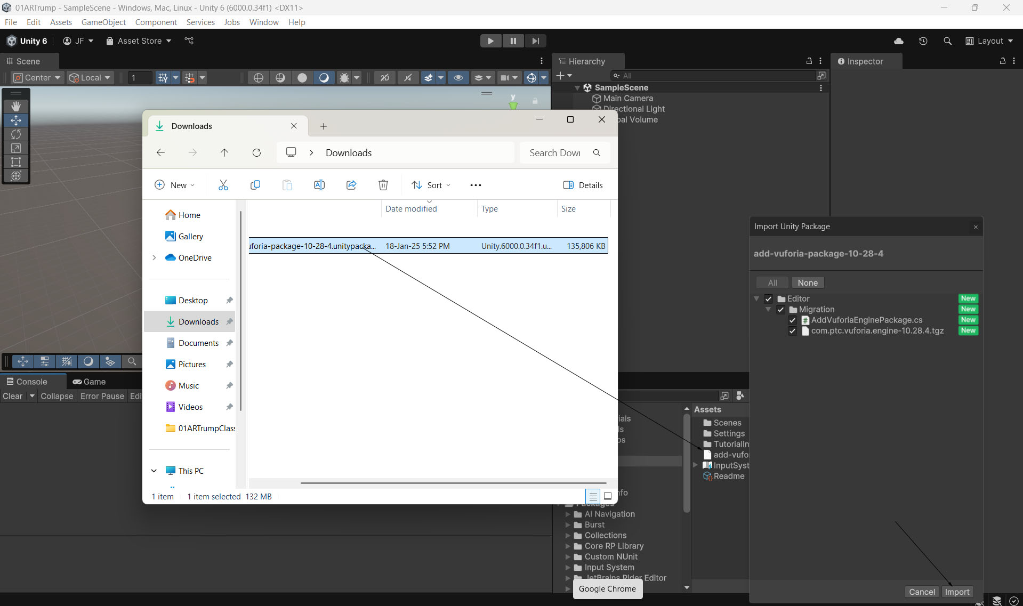Uncheck AddVuforiaEnginePackage.cs checkbox
The height and width of the screenshot is (606, 1023).
tap(792, 320)
